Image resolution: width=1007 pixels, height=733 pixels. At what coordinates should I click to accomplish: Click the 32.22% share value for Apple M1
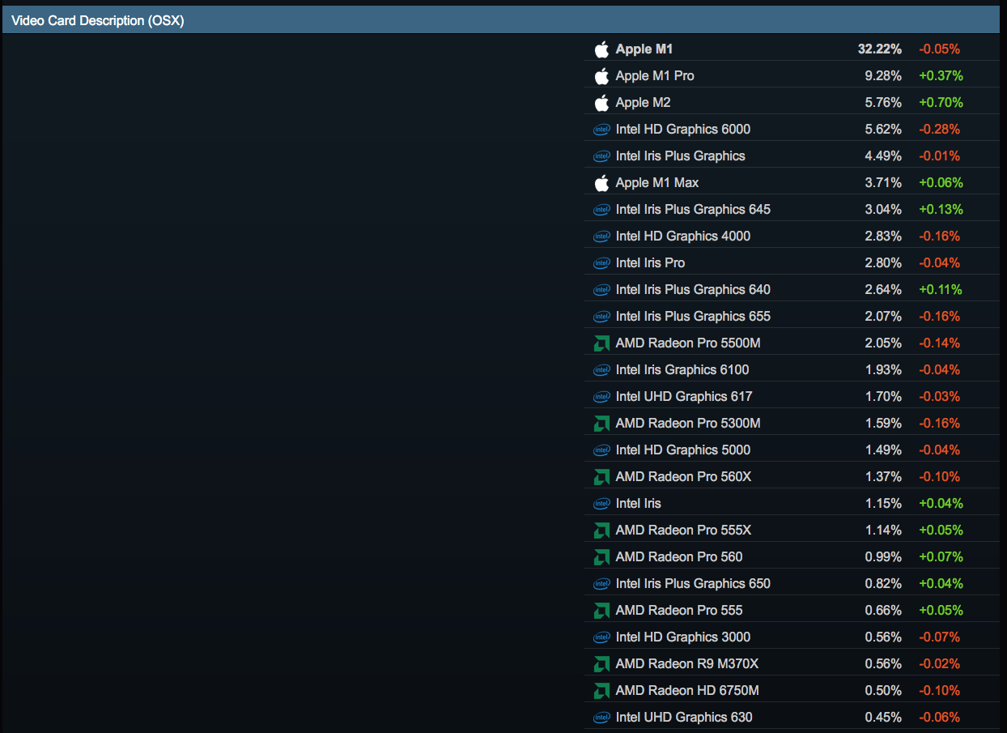[x=880, y=49]
